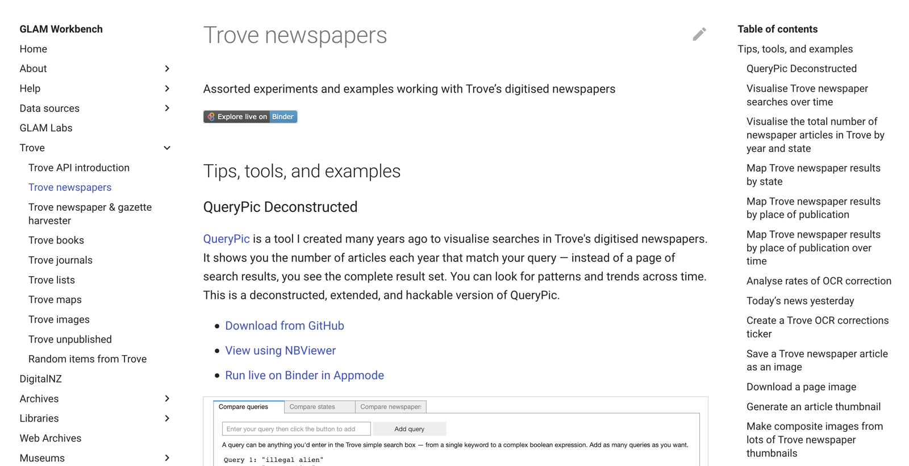The image size is (909, 466).
Task: Click the Explore live on Binder badge
Action: pos(251,116)
